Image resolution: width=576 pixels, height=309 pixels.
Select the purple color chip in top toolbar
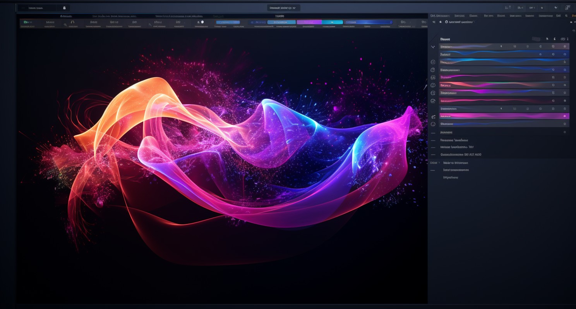[x=309, y=22]
